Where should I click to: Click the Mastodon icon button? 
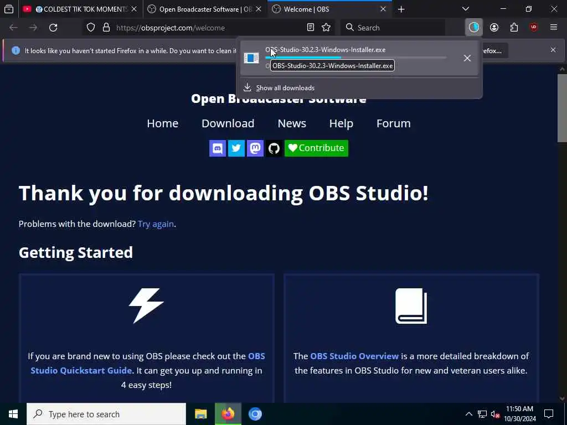(x=255, y=148)
